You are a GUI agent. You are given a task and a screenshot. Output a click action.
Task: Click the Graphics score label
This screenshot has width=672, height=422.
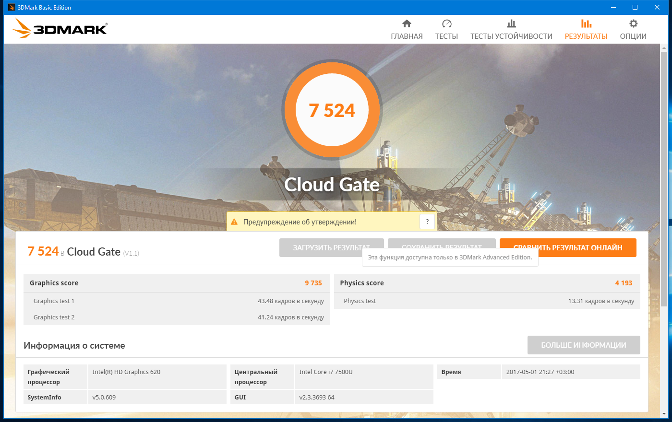point(54,283)
